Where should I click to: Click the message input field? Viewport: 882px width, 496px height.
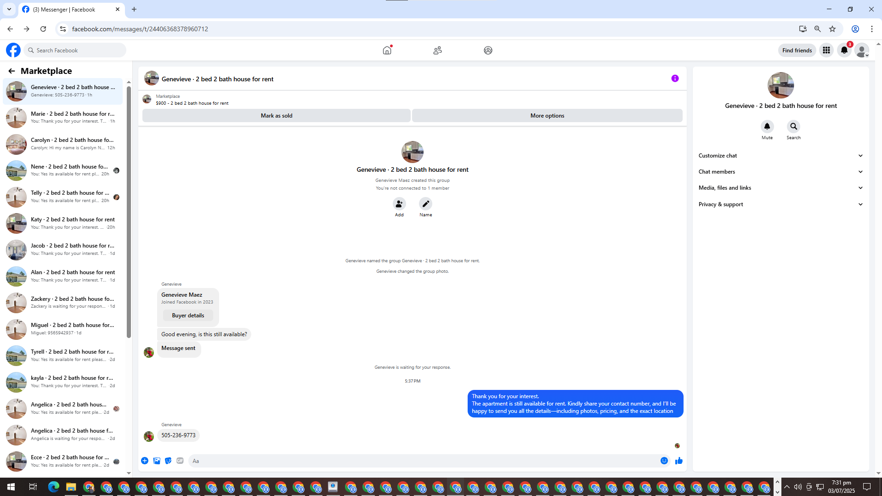coord(423,461)
